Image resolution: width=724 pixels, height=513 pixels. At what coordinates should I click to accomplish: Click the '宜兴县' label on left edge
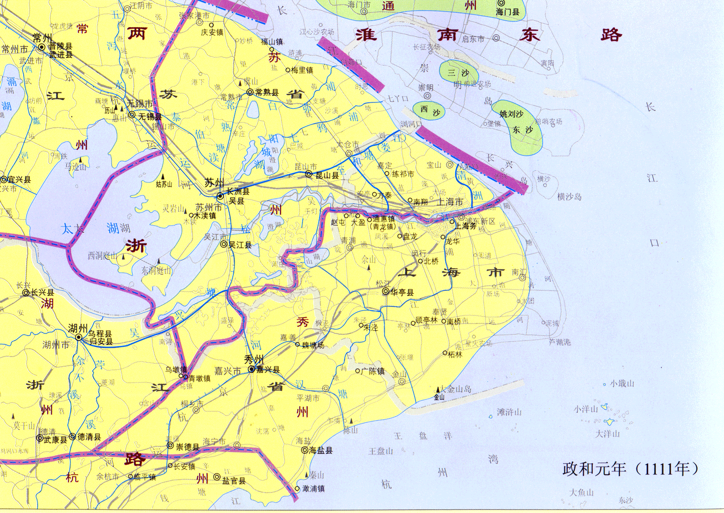(x=19, y=180)
